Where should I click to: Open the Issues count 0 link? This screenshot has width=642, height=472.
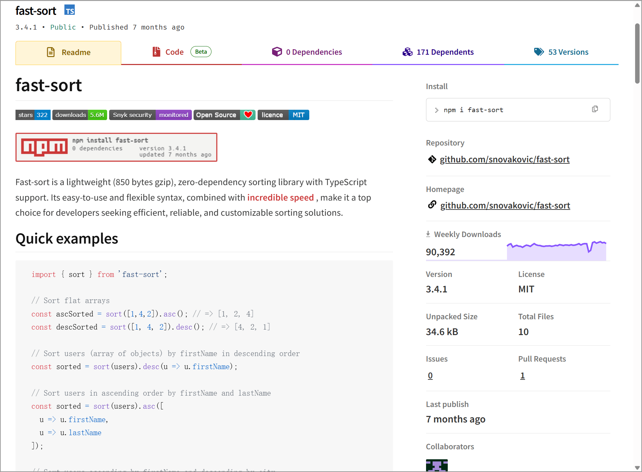coord(430,376)
